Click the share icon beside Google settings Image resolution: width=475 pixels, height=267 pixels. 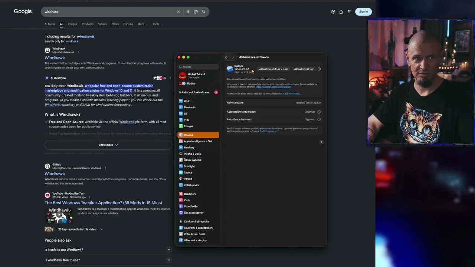pyautogui.click(x=341, y=12)
